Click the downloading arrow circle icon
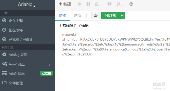 tap(4, 20)
